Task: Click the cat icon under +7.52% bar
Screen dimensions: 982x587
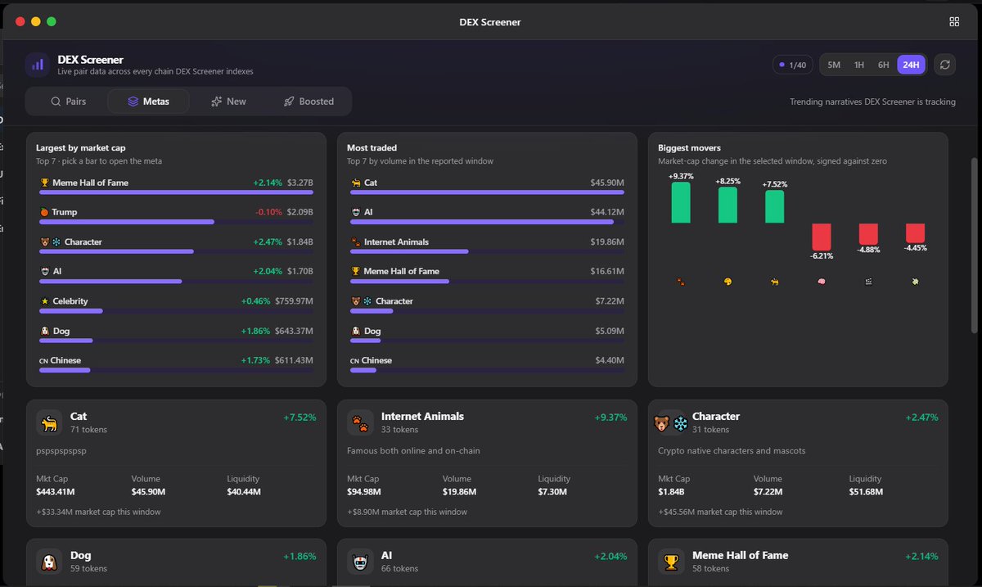Action: tap(774, 281)
